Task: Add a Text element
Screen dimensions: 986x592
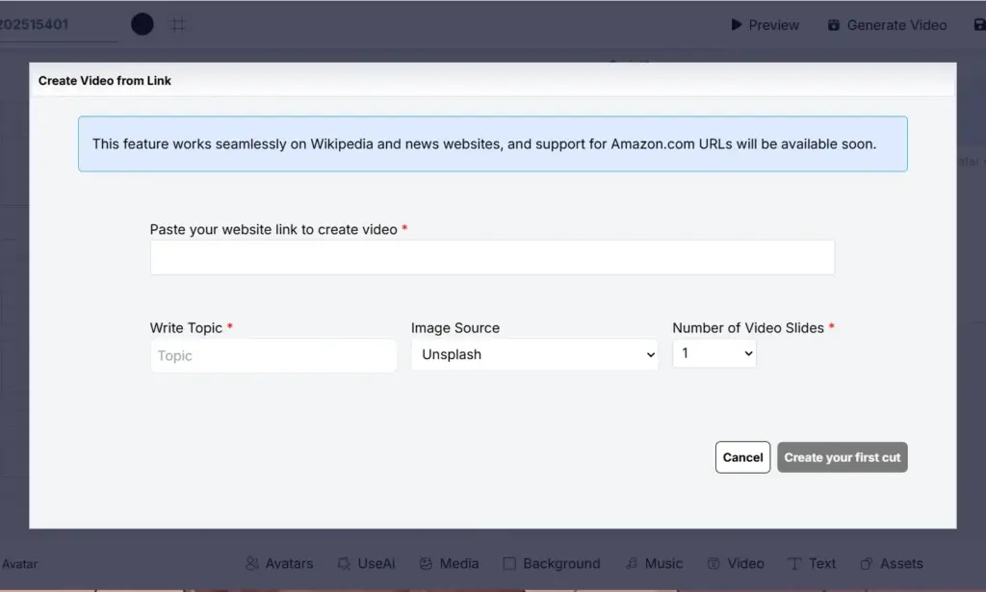Action: point(812,563)
